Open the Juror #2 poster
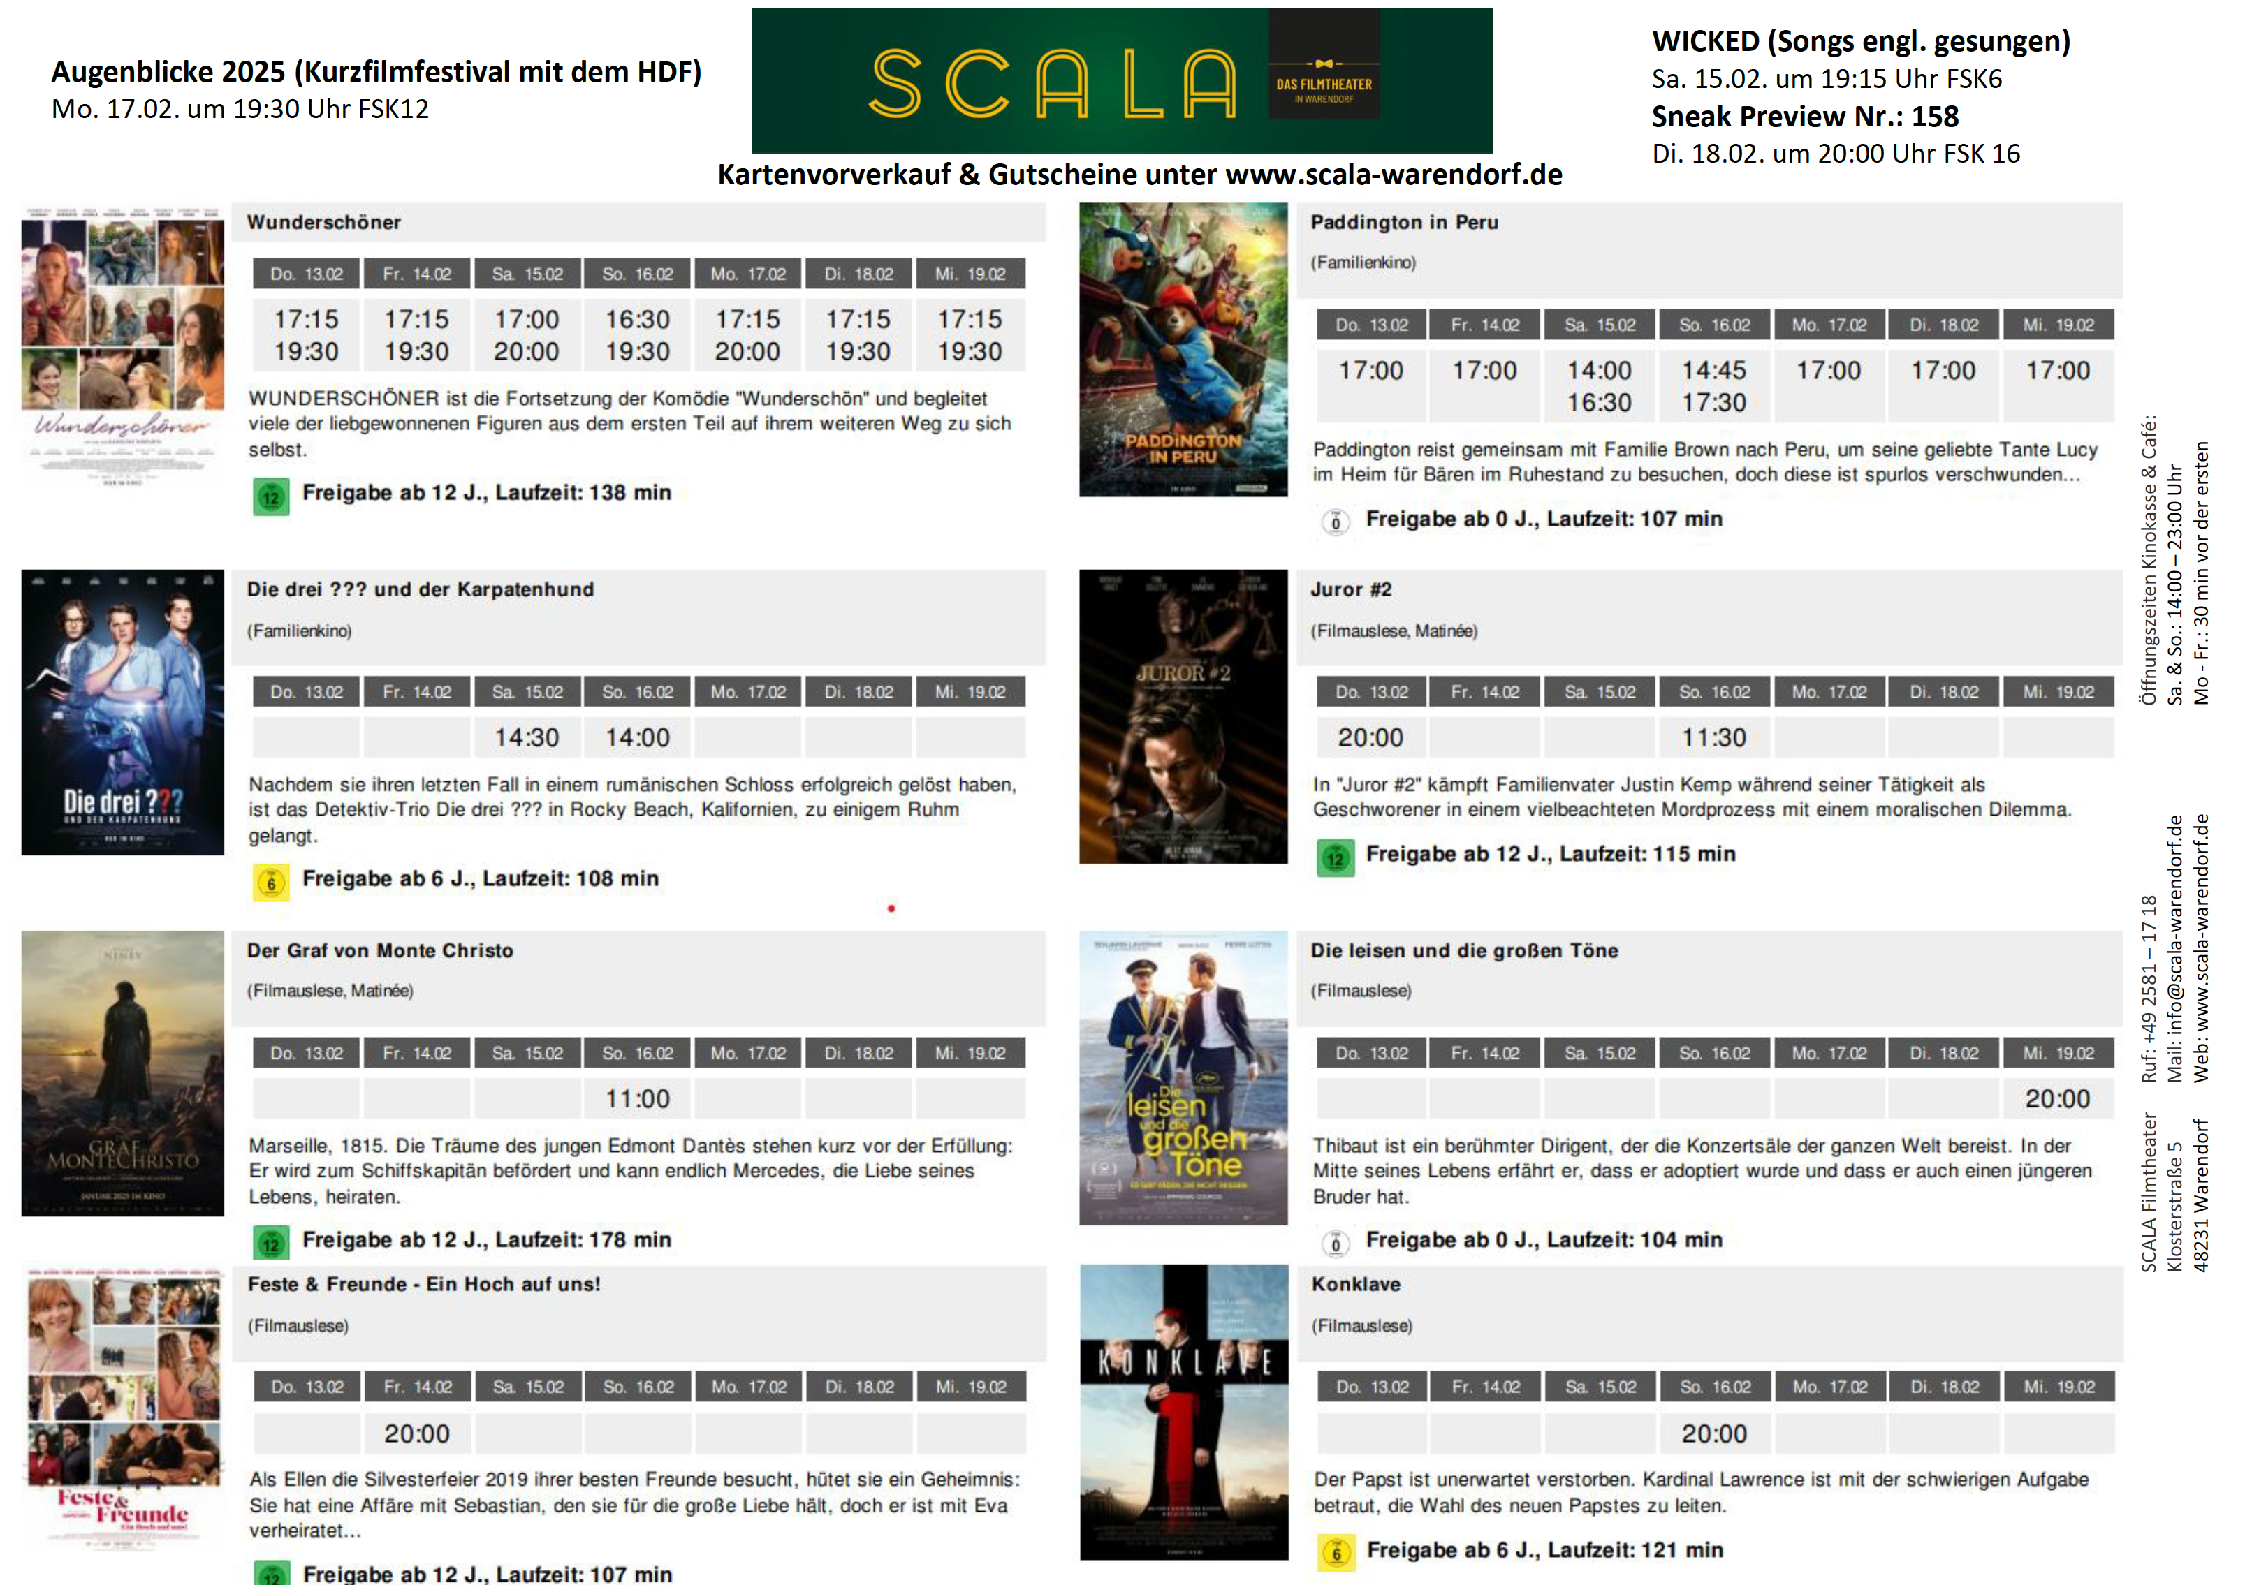The height and width of the screenshot is (1585, 2245). 1183,717
